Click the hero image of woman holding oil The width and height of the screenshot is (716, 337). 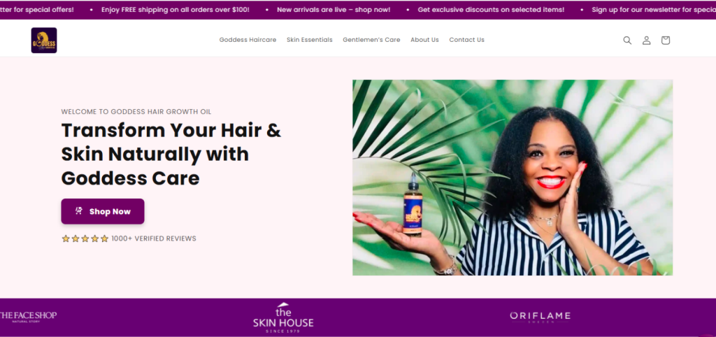pyautogui.click(x=513, y=178)
